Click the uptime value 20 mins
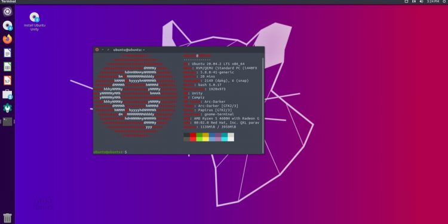This screenshot has height=224, width=448. point(207,76)
